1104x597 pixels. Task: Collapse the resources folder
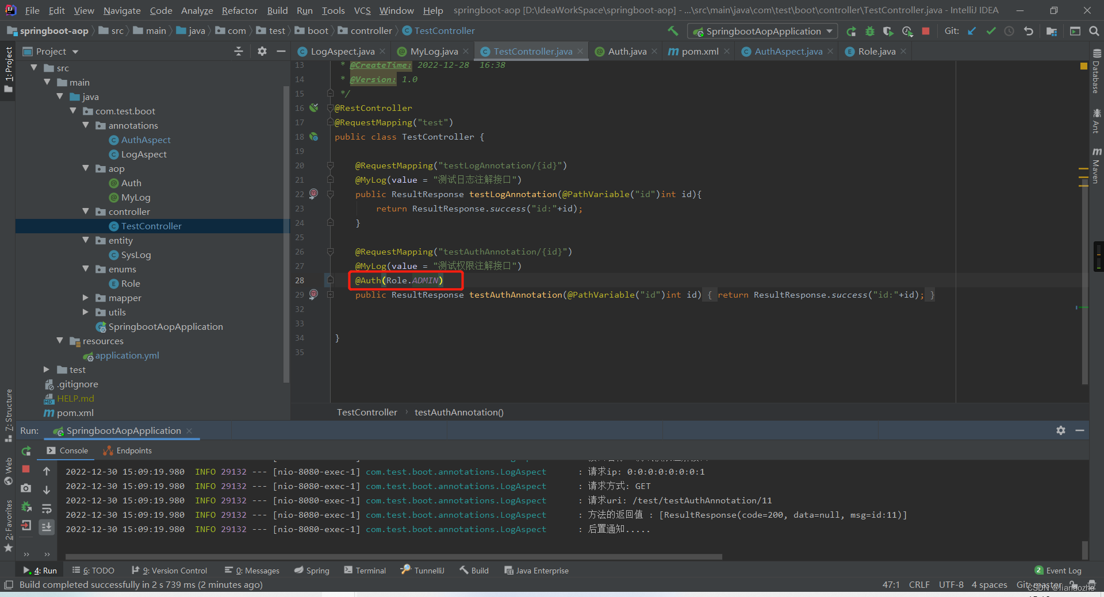(x=60, y=341)
